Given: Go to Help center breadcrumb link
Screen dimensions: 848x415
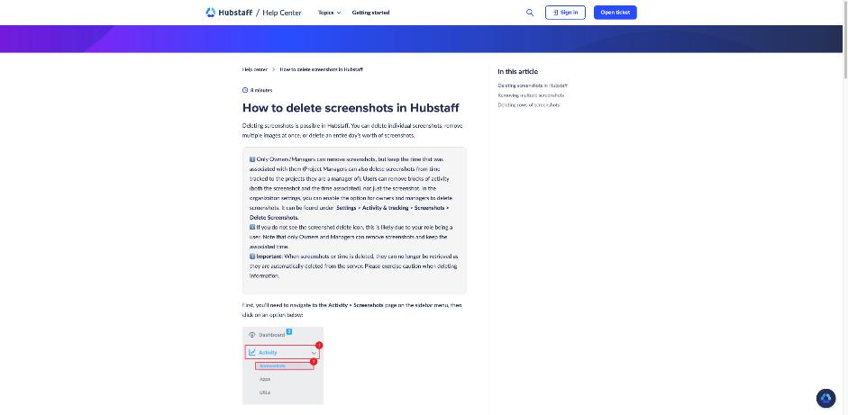Looking at the screenshot, I should 255,69.
